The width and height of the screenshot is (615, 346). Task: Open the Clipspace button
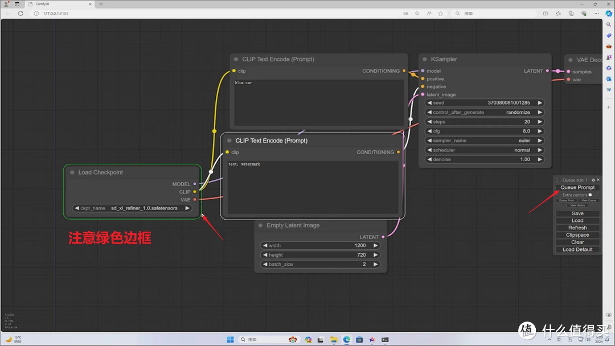click(577, 235)
